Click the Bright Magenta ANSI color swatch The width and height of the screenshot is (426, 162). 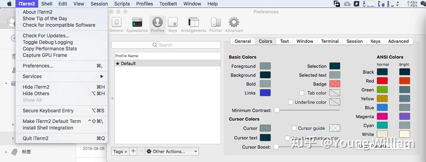pos(405,116)
